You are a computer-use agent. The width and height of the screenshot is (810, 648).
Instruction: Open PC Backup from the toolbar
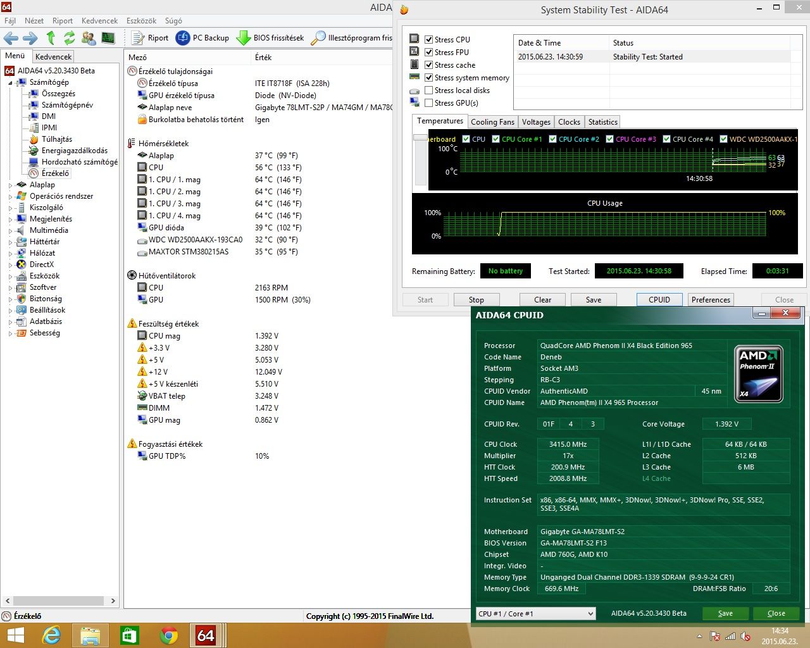click(202, 38)
